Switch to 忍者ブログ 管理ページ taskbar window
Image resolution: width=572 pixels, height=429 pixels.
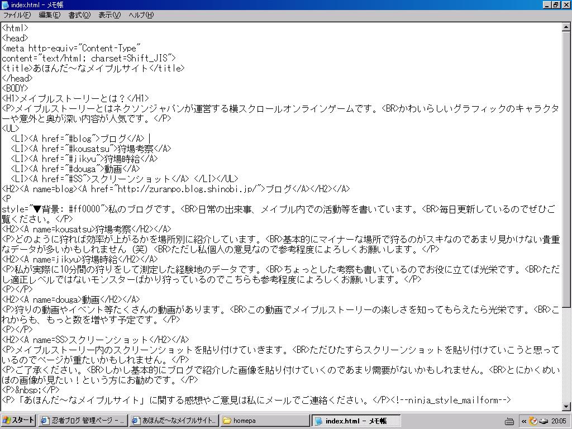pyautogui.click(x=83, y=420)
